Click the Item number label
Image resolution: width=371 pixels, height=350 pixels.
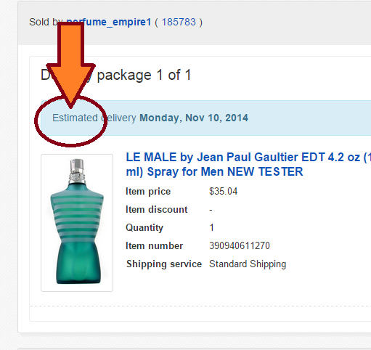[x=155, y=245]
